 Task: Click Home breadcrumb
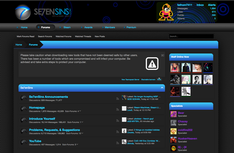(19, 45)
